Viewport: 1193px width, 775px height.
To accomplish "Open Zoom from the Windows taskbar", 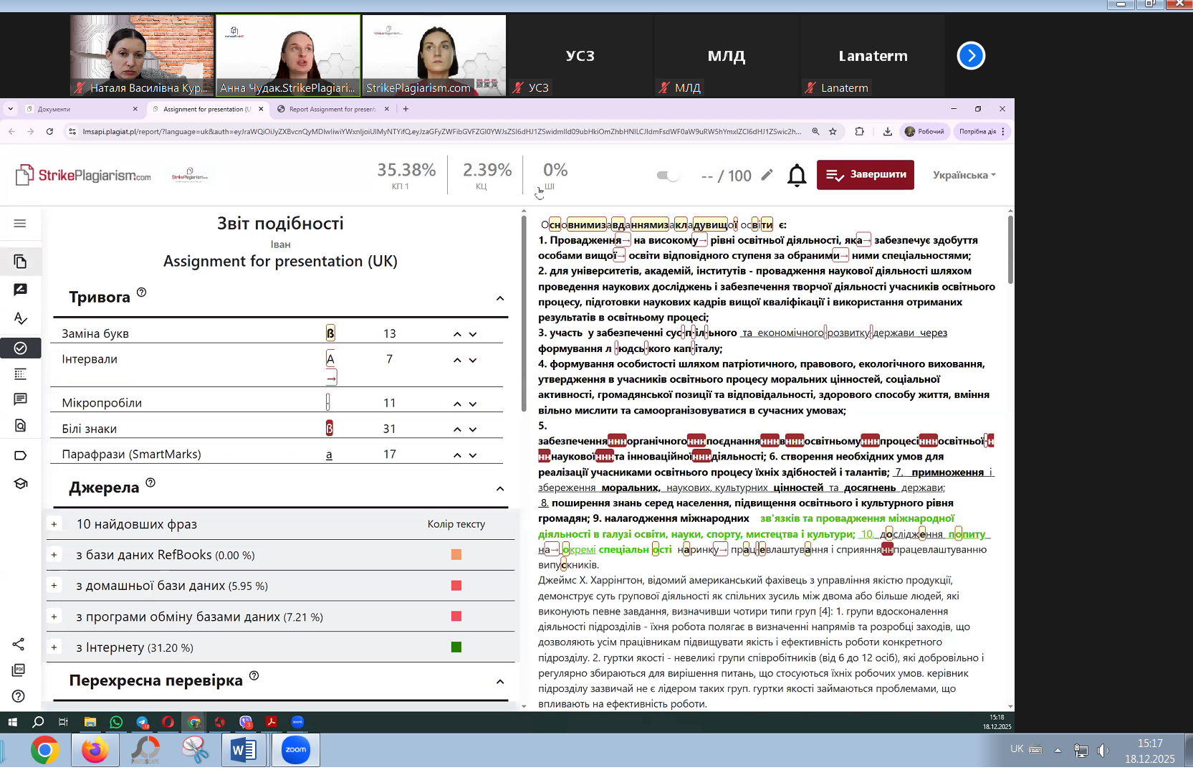I will (x=296, y=750).
